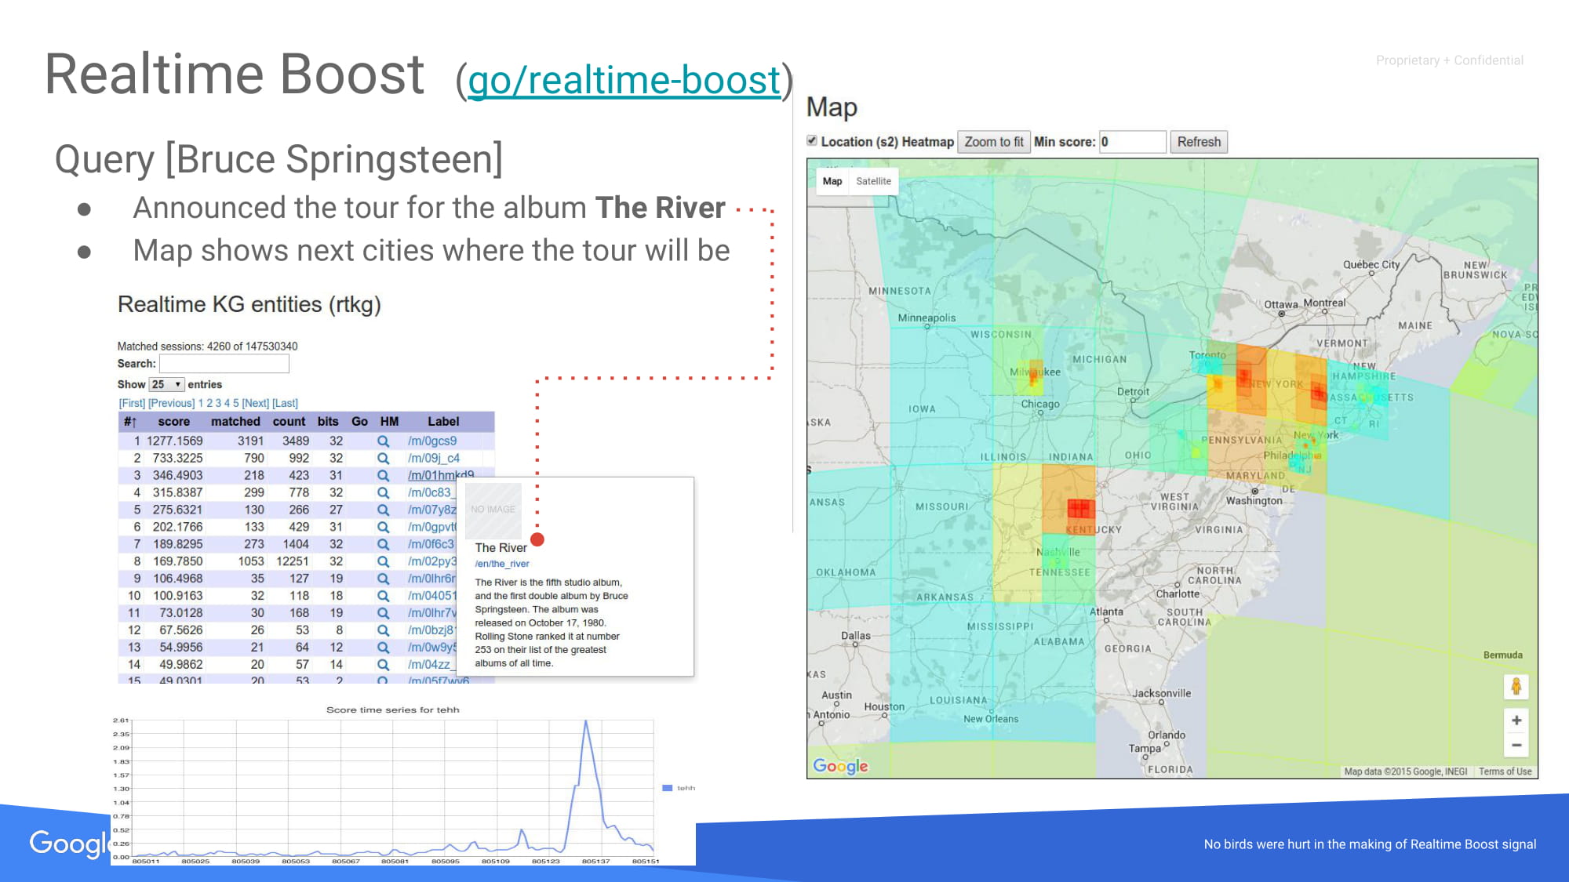Click magnifier in the 100.9163 score row
Screen dimensions: 1569x882
383,597
